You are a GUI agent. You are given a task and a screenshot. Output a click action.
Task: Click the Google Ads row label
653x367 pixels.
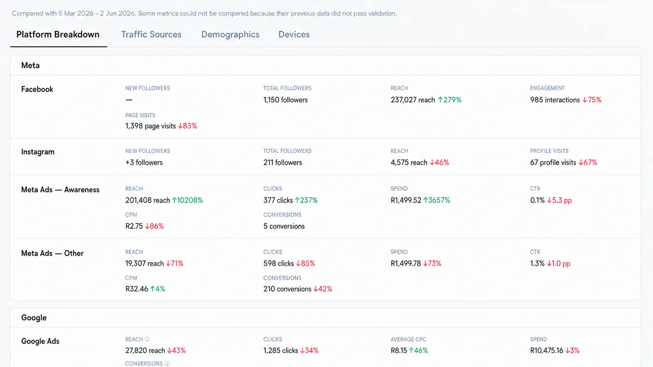[x=40, y=341]
